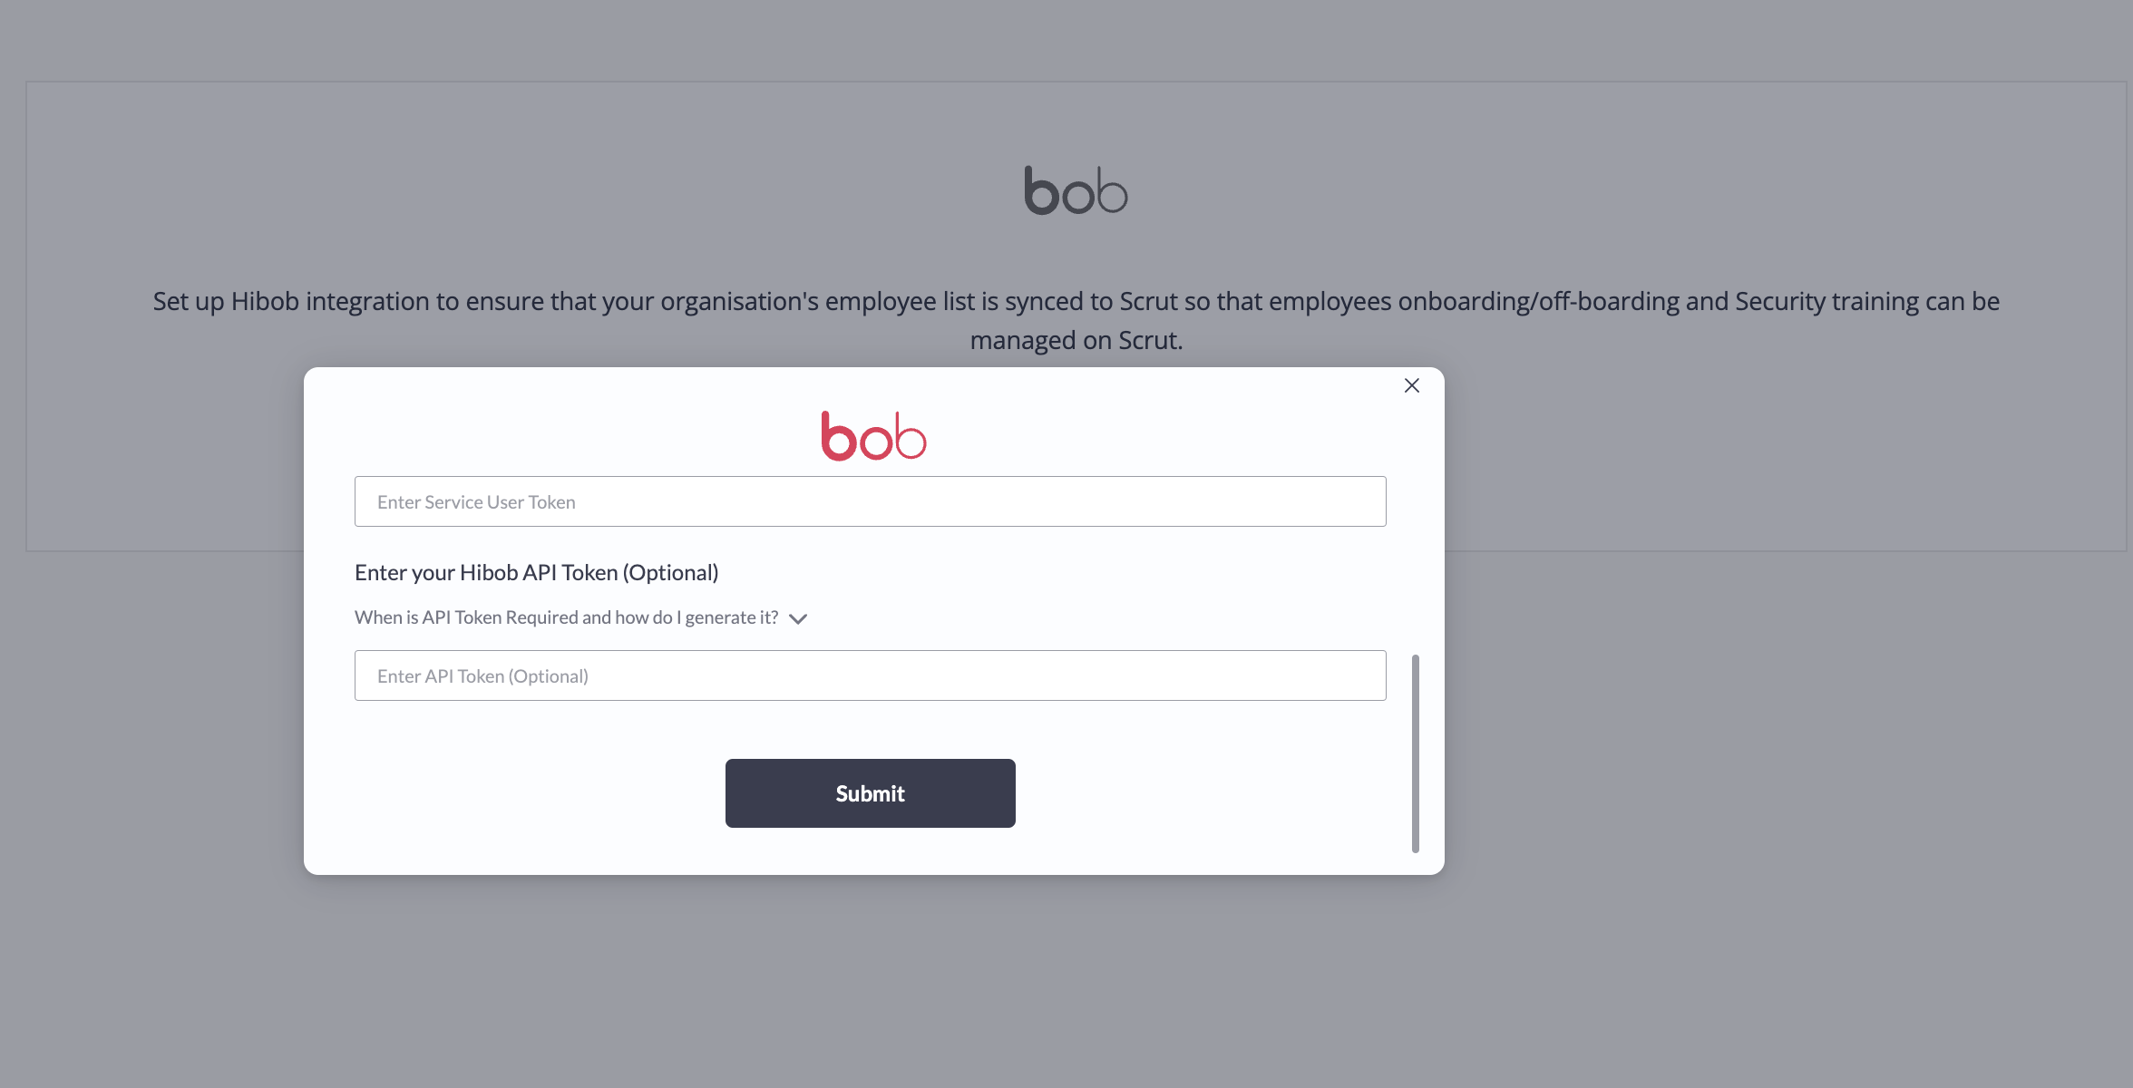Image resolution: width=2133 pixels, height=1088 pixels.
Task: Click the Hibob integration description text
Action: click(x=1076, y=320)
